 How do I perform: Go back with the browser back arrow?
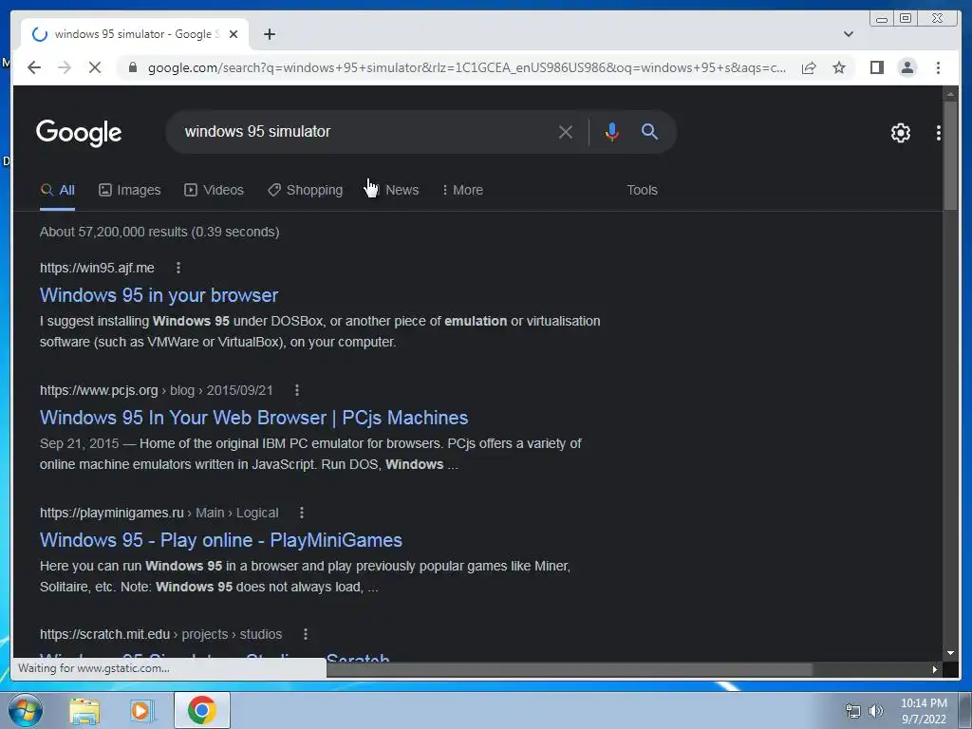click(x=34, y=67)
